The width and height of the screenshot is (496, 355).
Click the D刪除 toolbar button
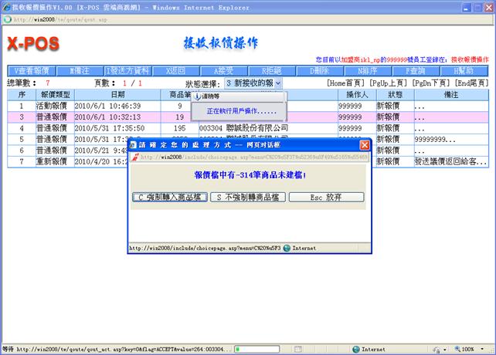(320, 70)
